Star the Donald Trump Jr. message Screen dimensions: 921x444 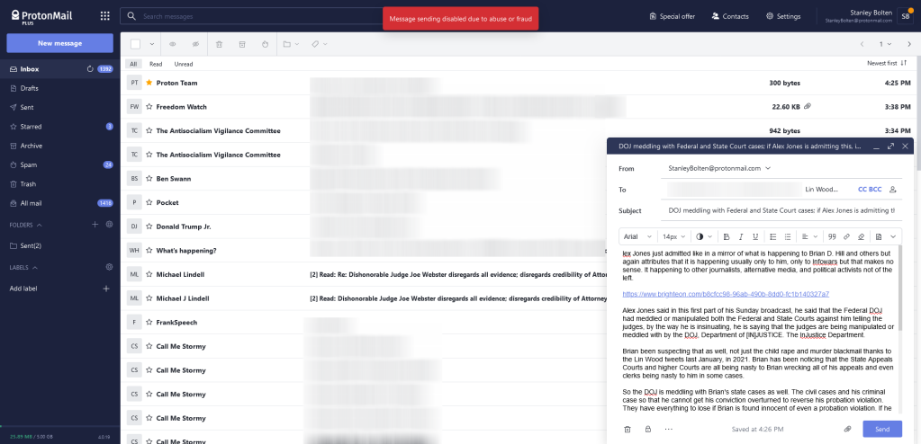coord(149,226)
